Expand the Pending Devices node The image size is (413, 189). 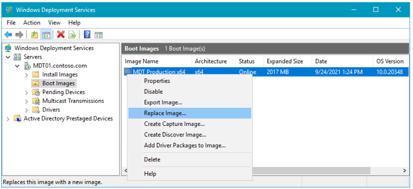tap(26, 93)
